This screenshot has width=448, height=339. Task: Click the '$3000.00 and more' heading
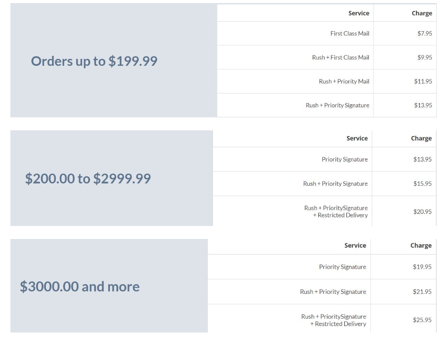80,287
